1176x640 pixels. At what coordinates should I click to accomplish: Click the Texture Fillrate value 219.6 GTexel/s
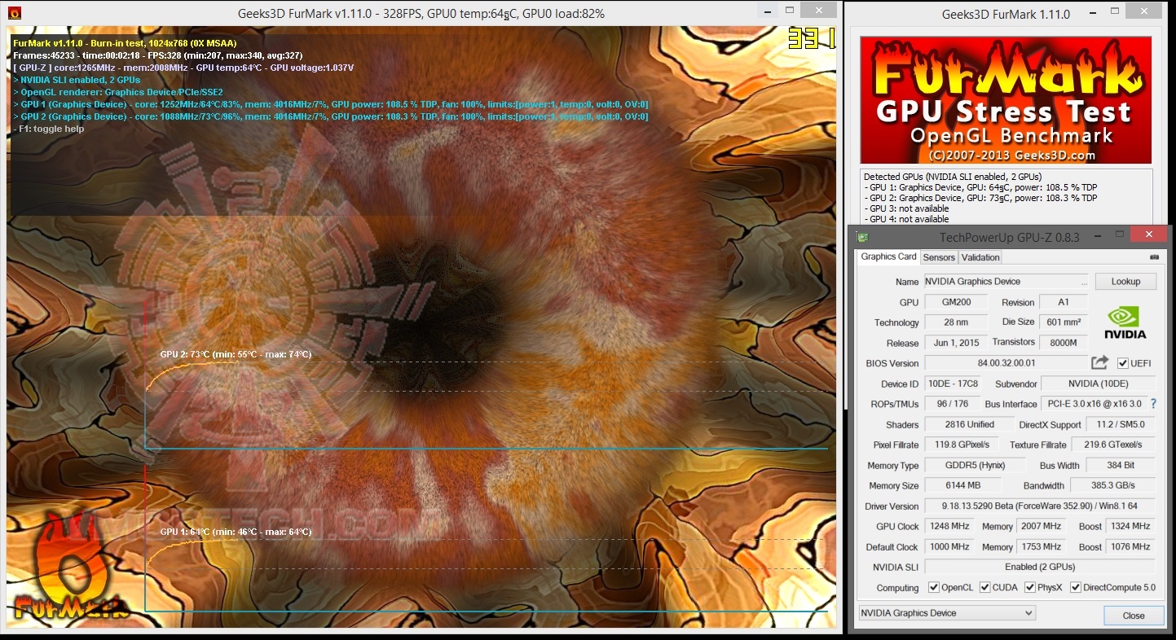(1113, 445)
